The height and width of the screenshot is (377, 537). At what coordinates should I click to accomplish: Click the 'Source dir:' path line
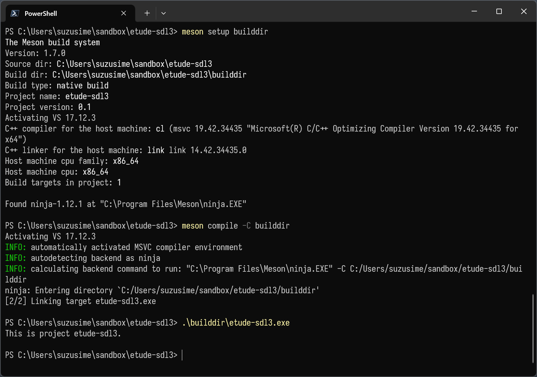click(109, 64)
